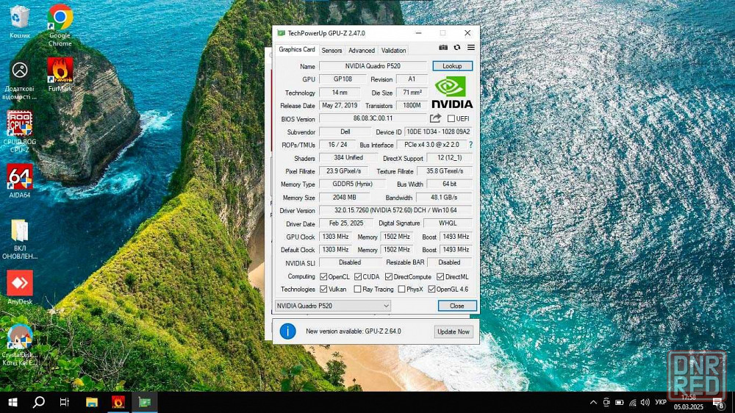Click the Lookup button

click(x=452, y=66)
